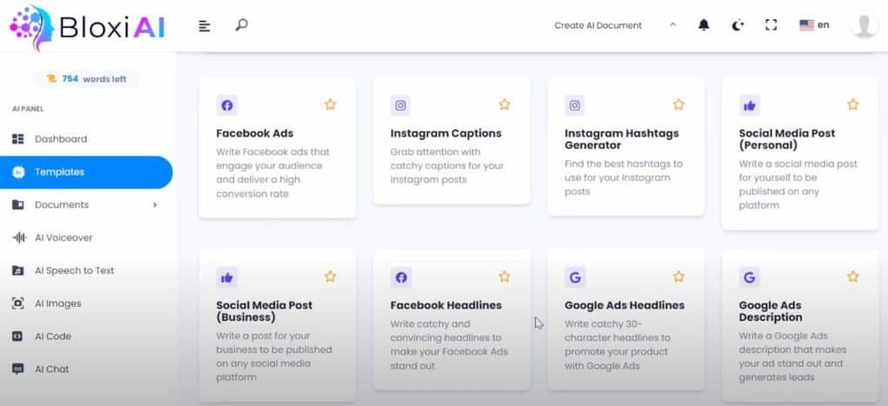Star the Instagram Hashtags Generator template
888x406 pixels.
pyautogui.click(x=679, y=105)
